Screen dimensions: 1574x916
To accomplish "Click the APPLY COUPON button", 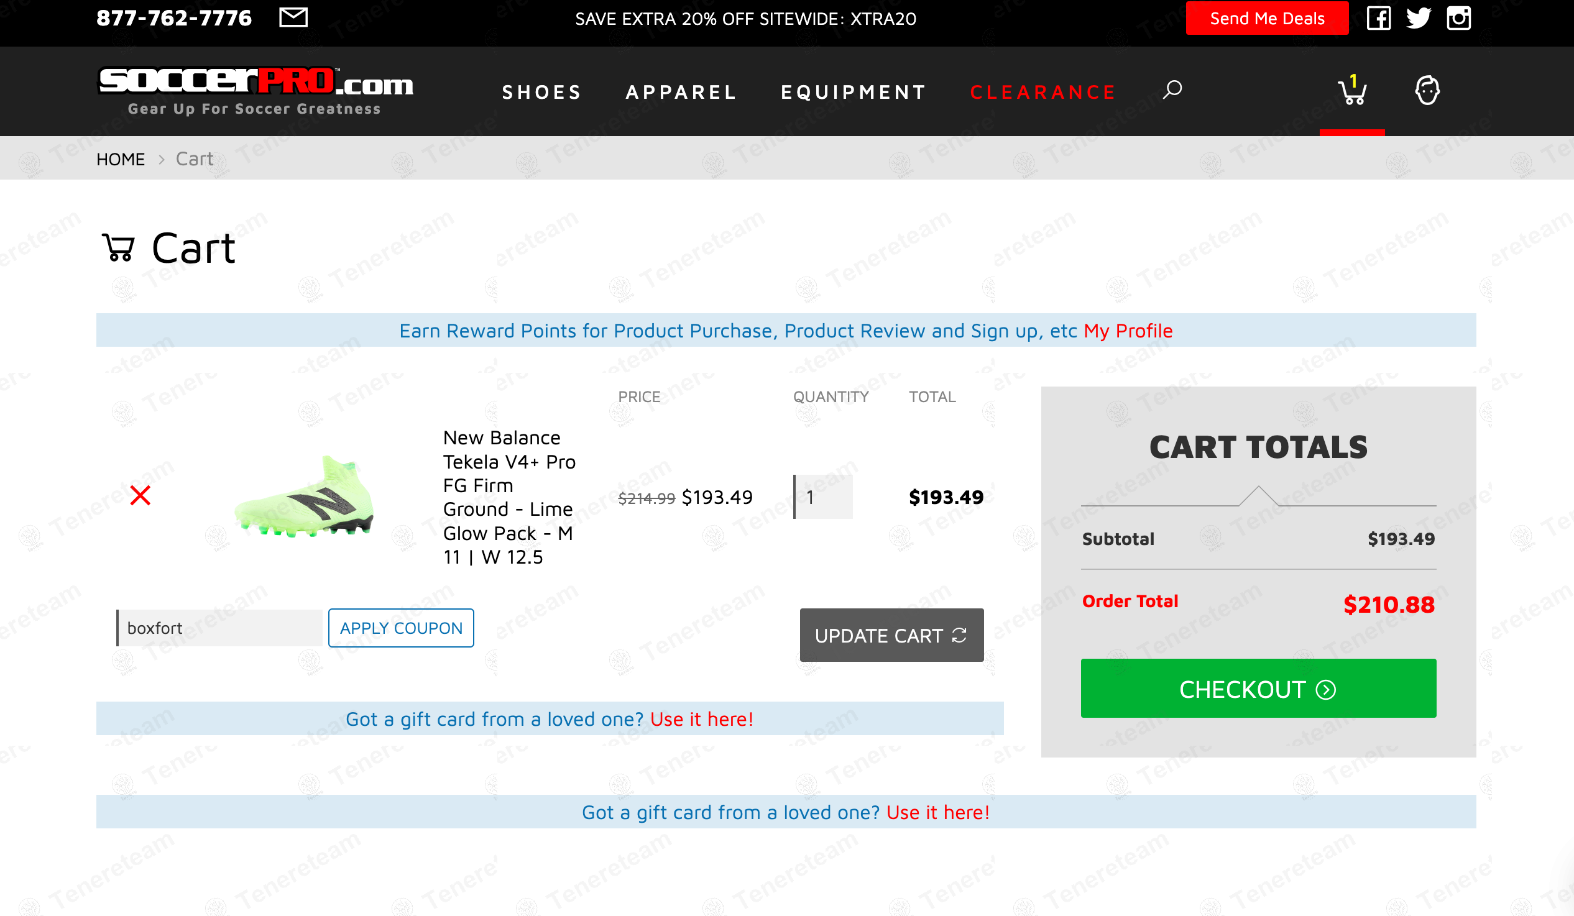I will (401, 628).
